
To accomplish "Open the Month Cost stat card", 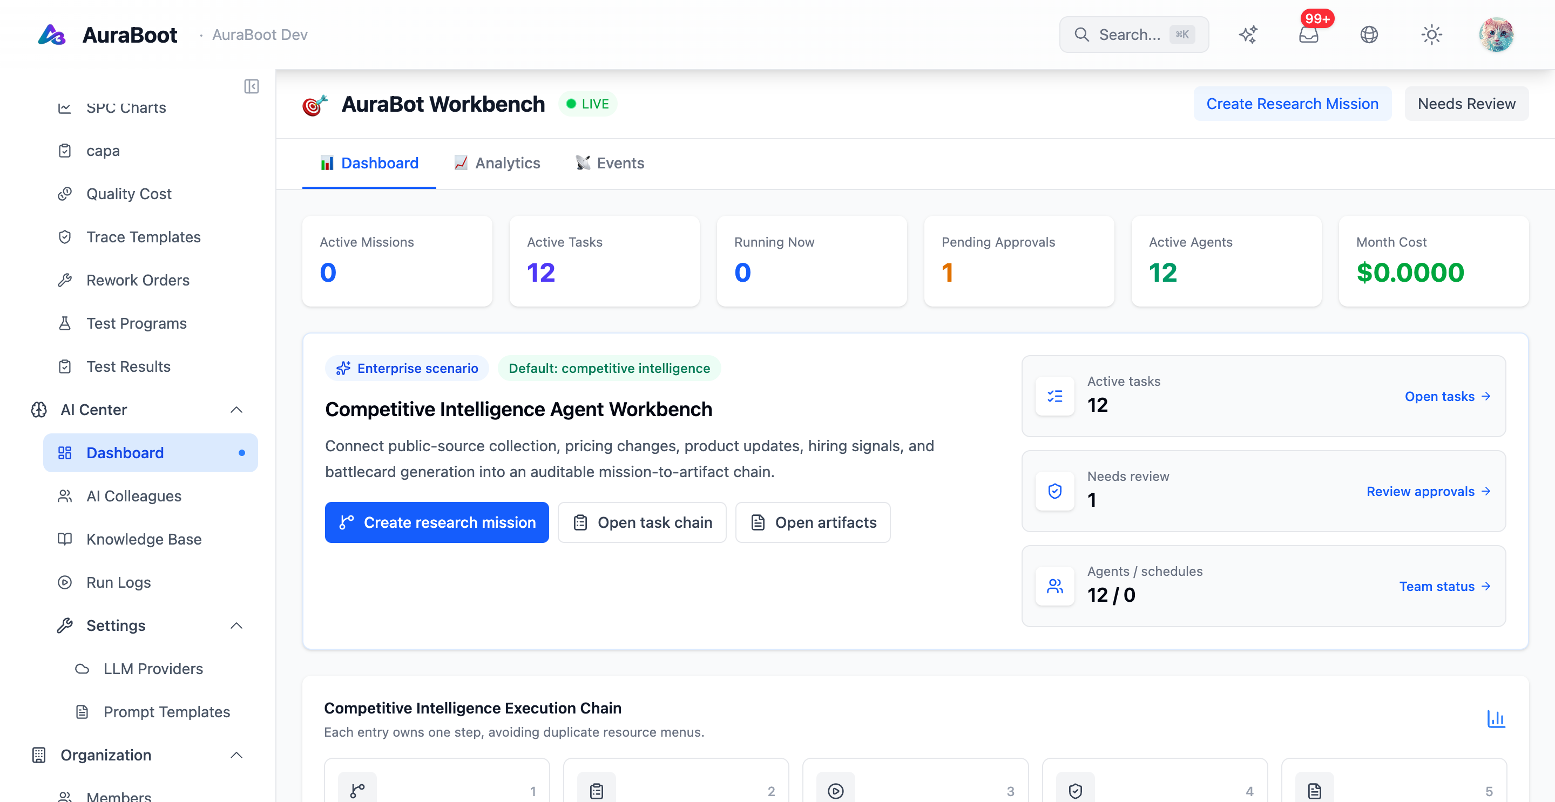I will tap(1434, 261).
